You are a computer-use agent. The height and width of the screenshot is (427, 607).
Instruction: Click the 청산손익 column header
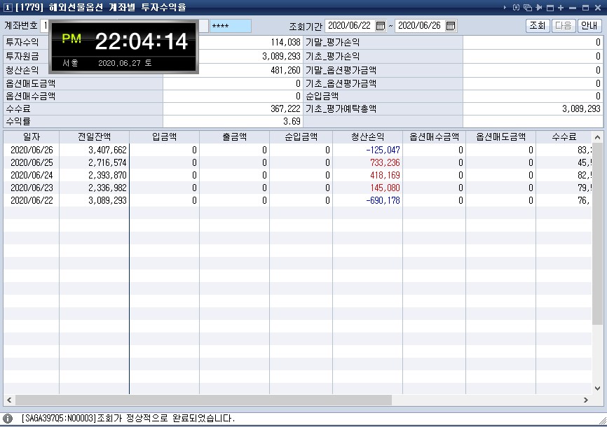[367, 136]
